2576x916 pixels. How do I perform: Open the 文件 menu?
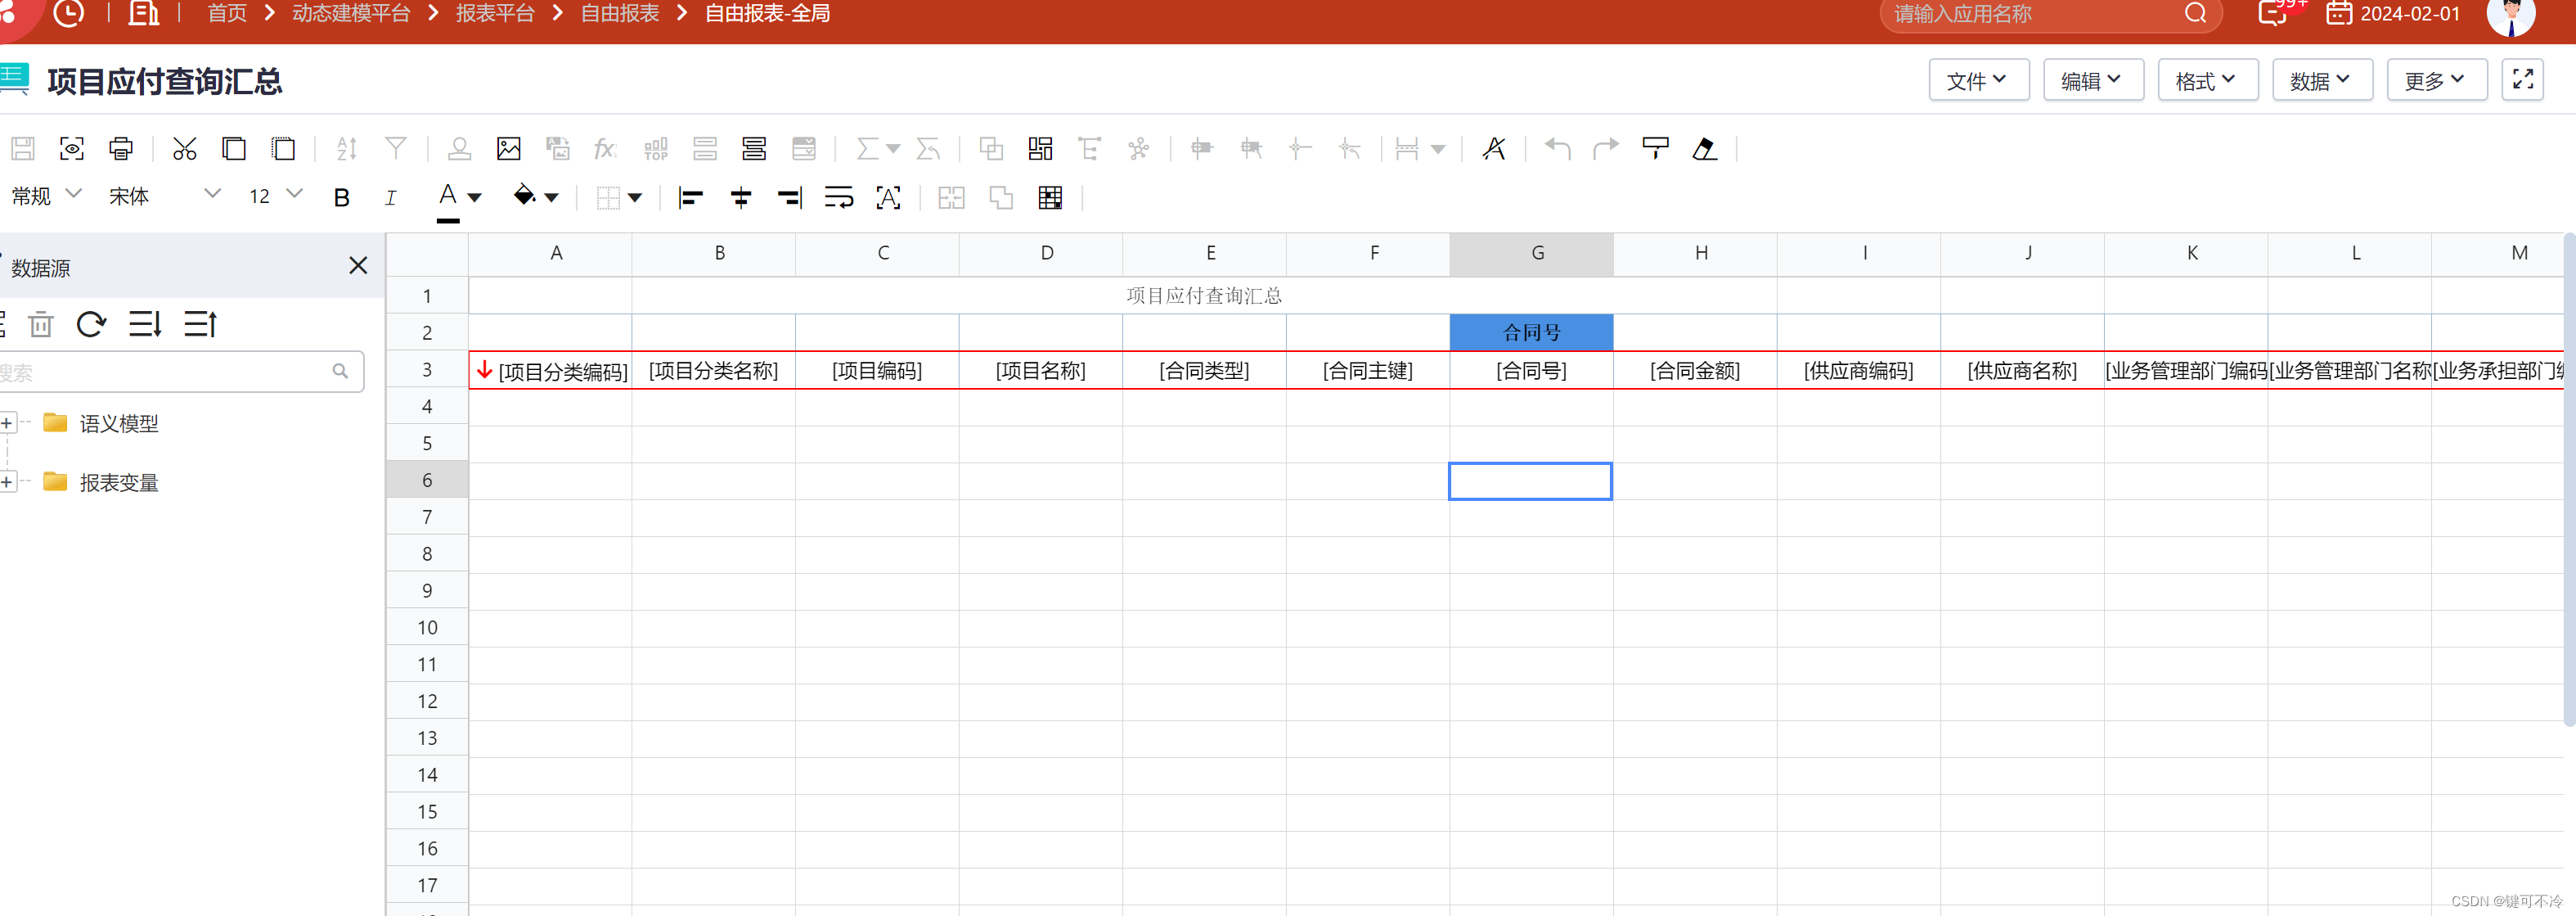pos(1979,79)
